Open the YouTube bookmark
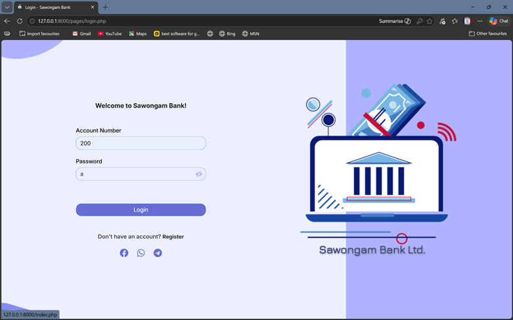Screen dimensions: 513x320 [x=110, y=33]
